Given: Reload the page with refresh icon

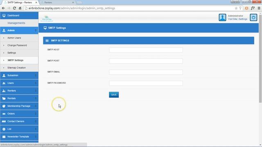Looking at the screenshot, I should (15, 8).
